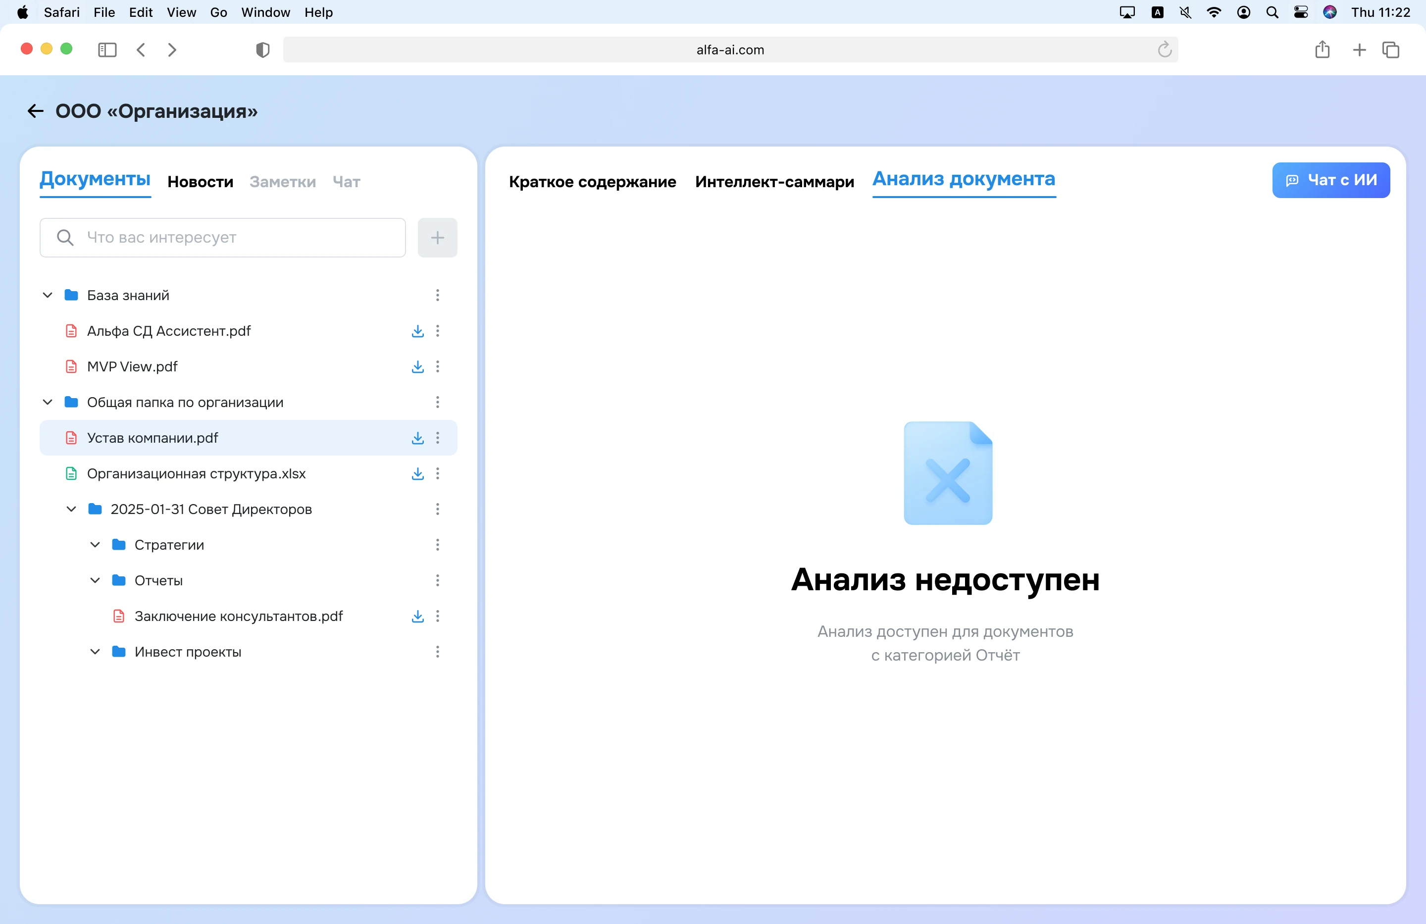Viewport: 1426px width, 924px height.
Task: Collapse the Отчеты folder
Action: coord(95,581)
